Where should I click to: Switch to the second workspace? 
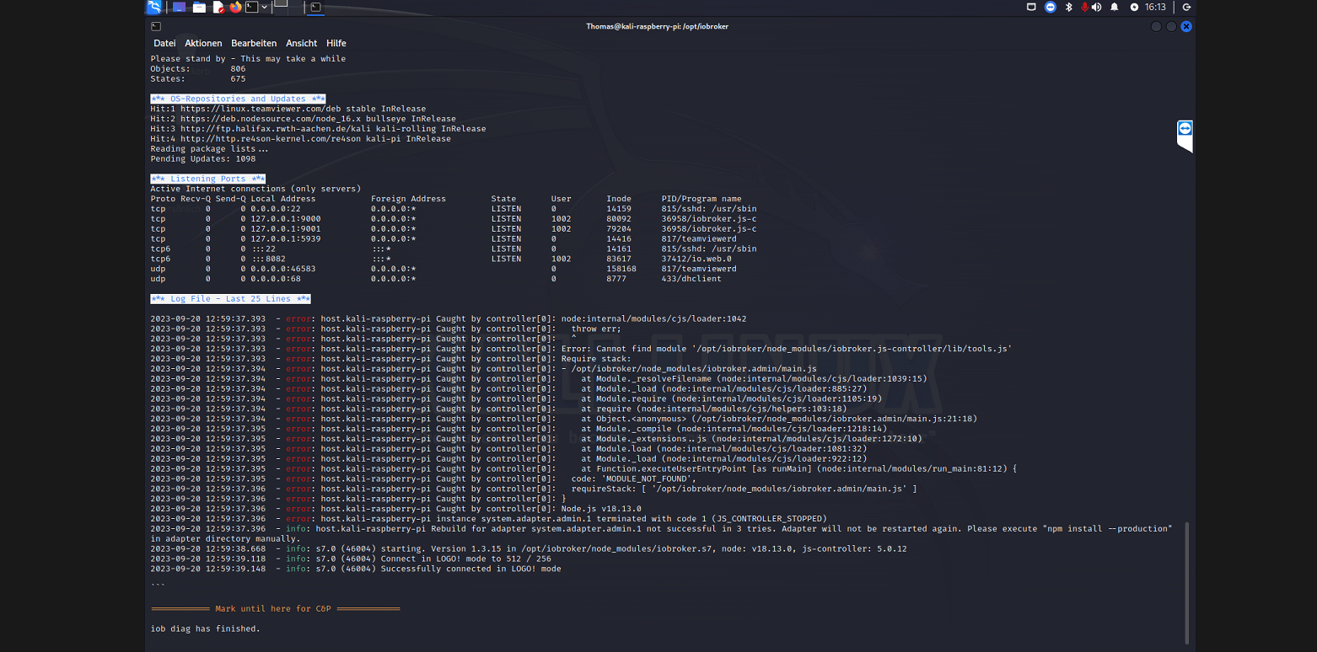[293, 8]
